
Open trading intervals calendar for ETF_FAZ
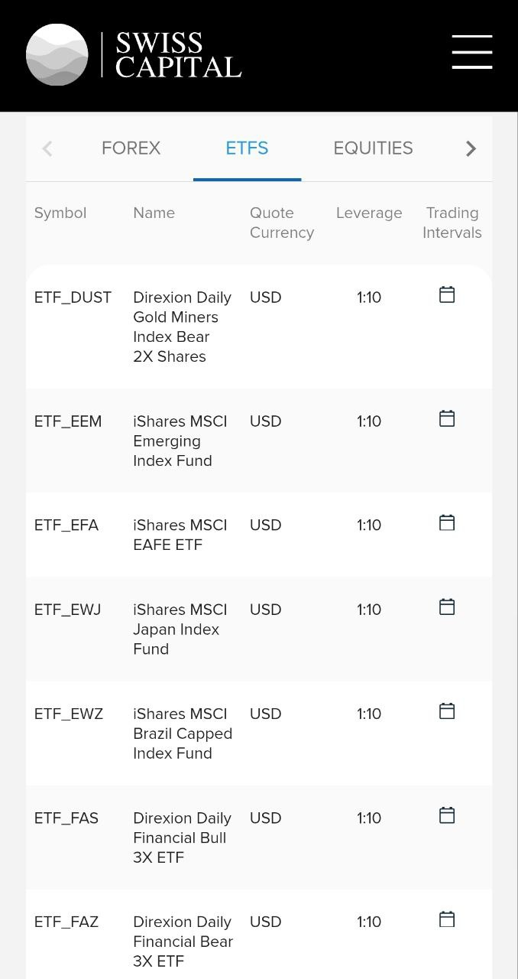click(x=447, y=919)
